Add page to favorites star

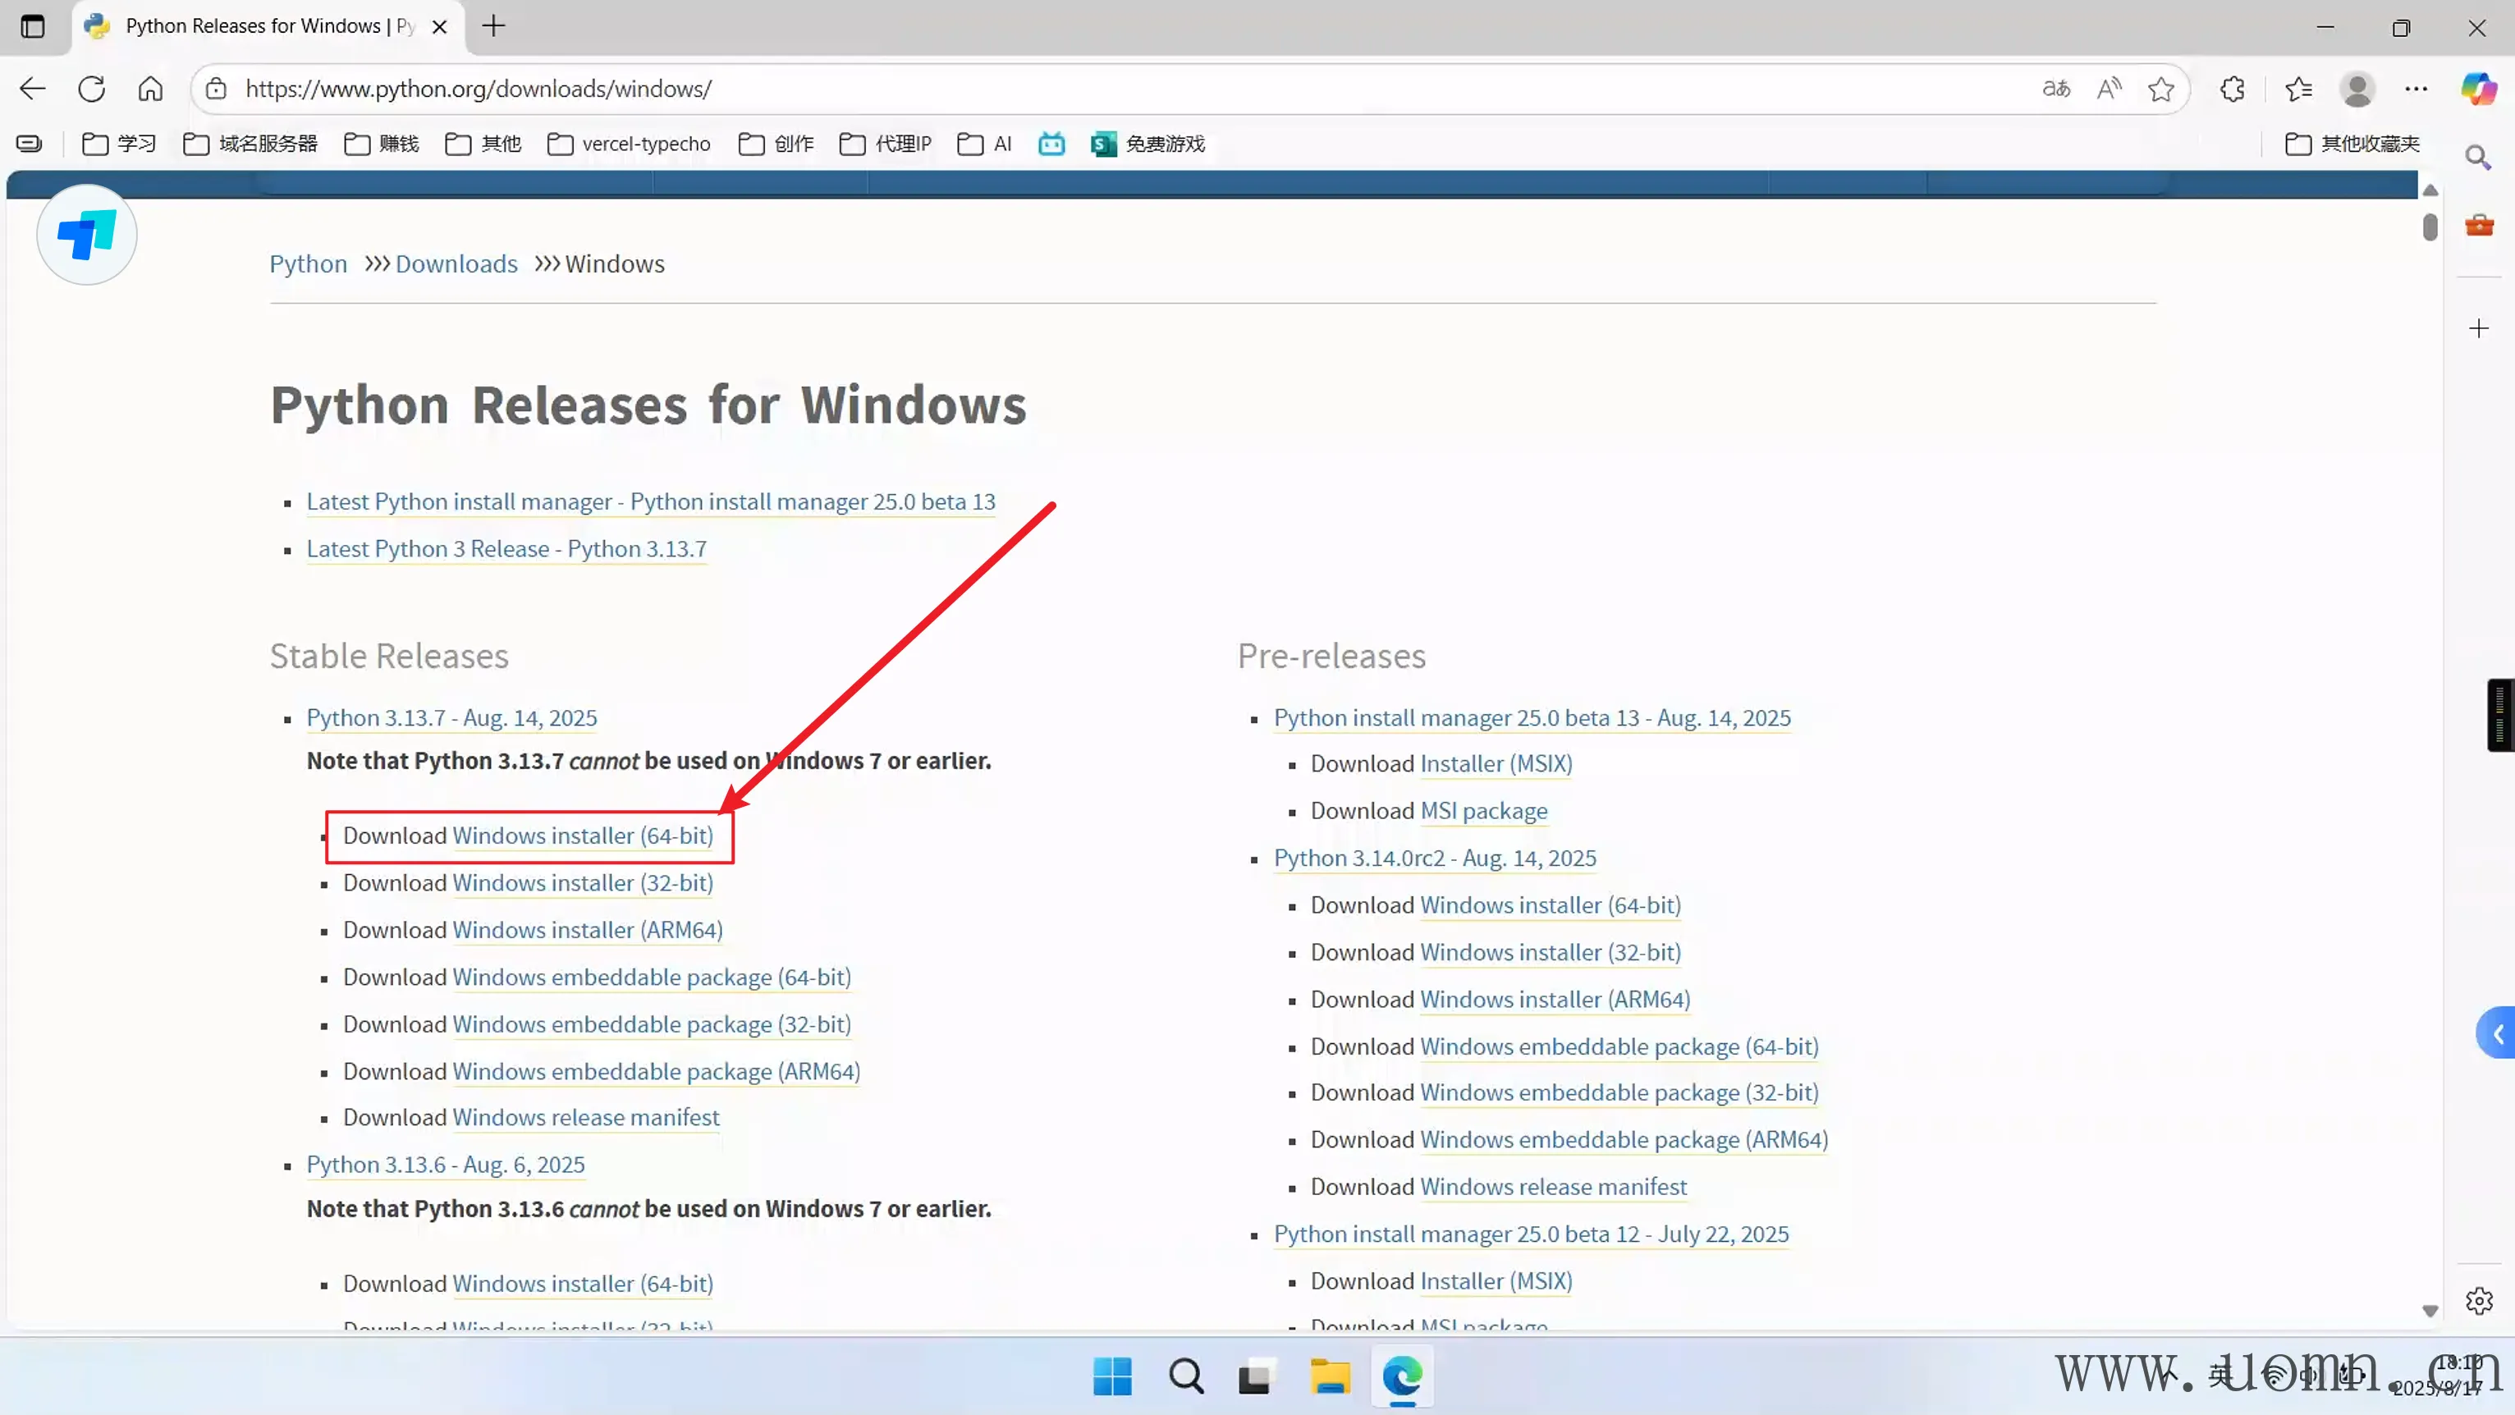[x=2160, y=89]
